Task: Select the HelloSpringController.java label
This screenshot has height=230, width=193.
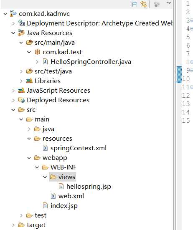Action: pyautogui.click(x=91, y=62)
